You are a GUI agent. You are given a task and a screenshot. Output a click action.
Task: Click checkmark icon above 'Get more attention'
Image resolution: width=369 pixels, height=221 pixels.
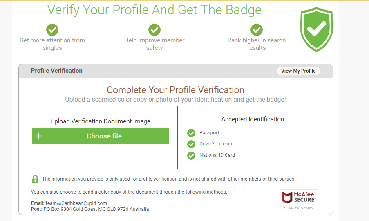pyautogui.click(x=52, y=30)
